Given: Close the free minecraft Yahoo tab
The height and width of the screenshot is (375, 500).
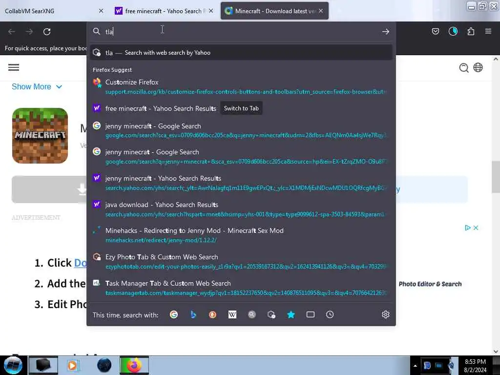Looking at the screenshot, I should pyautogui.click(x=211, y=11).
